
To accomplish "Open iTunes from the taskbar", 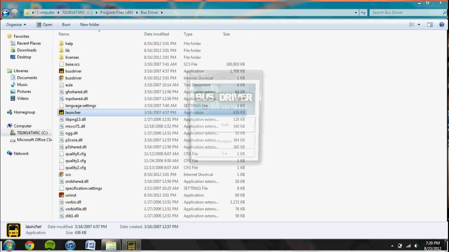I will pyautogui.click(x=70, y=246).
